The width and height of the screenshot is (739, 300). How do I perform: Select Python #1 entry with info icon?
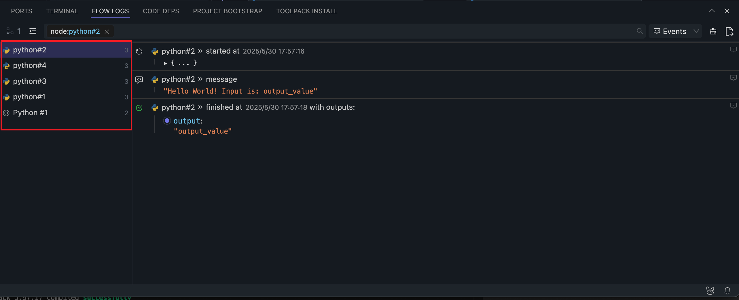30,113
